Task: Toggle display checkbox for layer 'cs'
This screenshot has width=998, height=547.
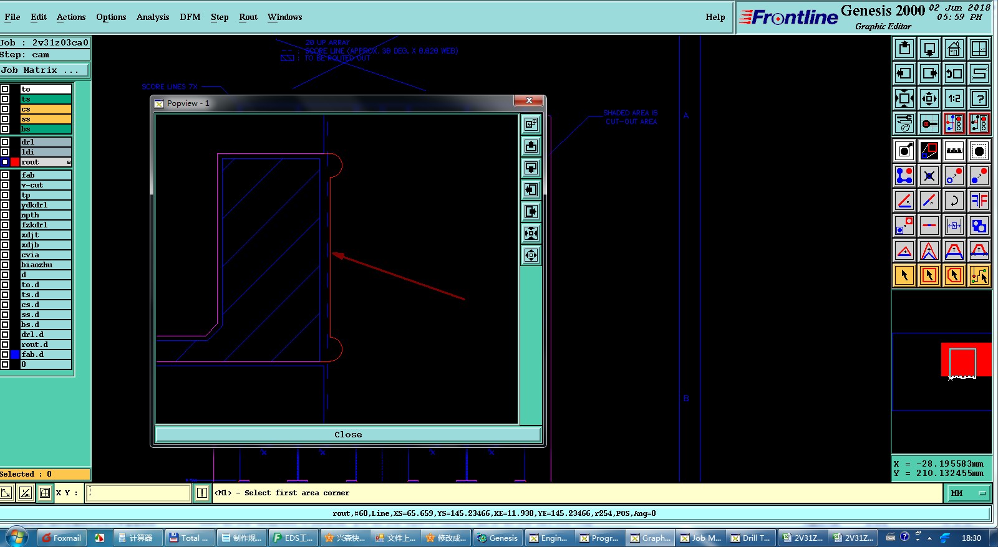Action: coord(5,109)
